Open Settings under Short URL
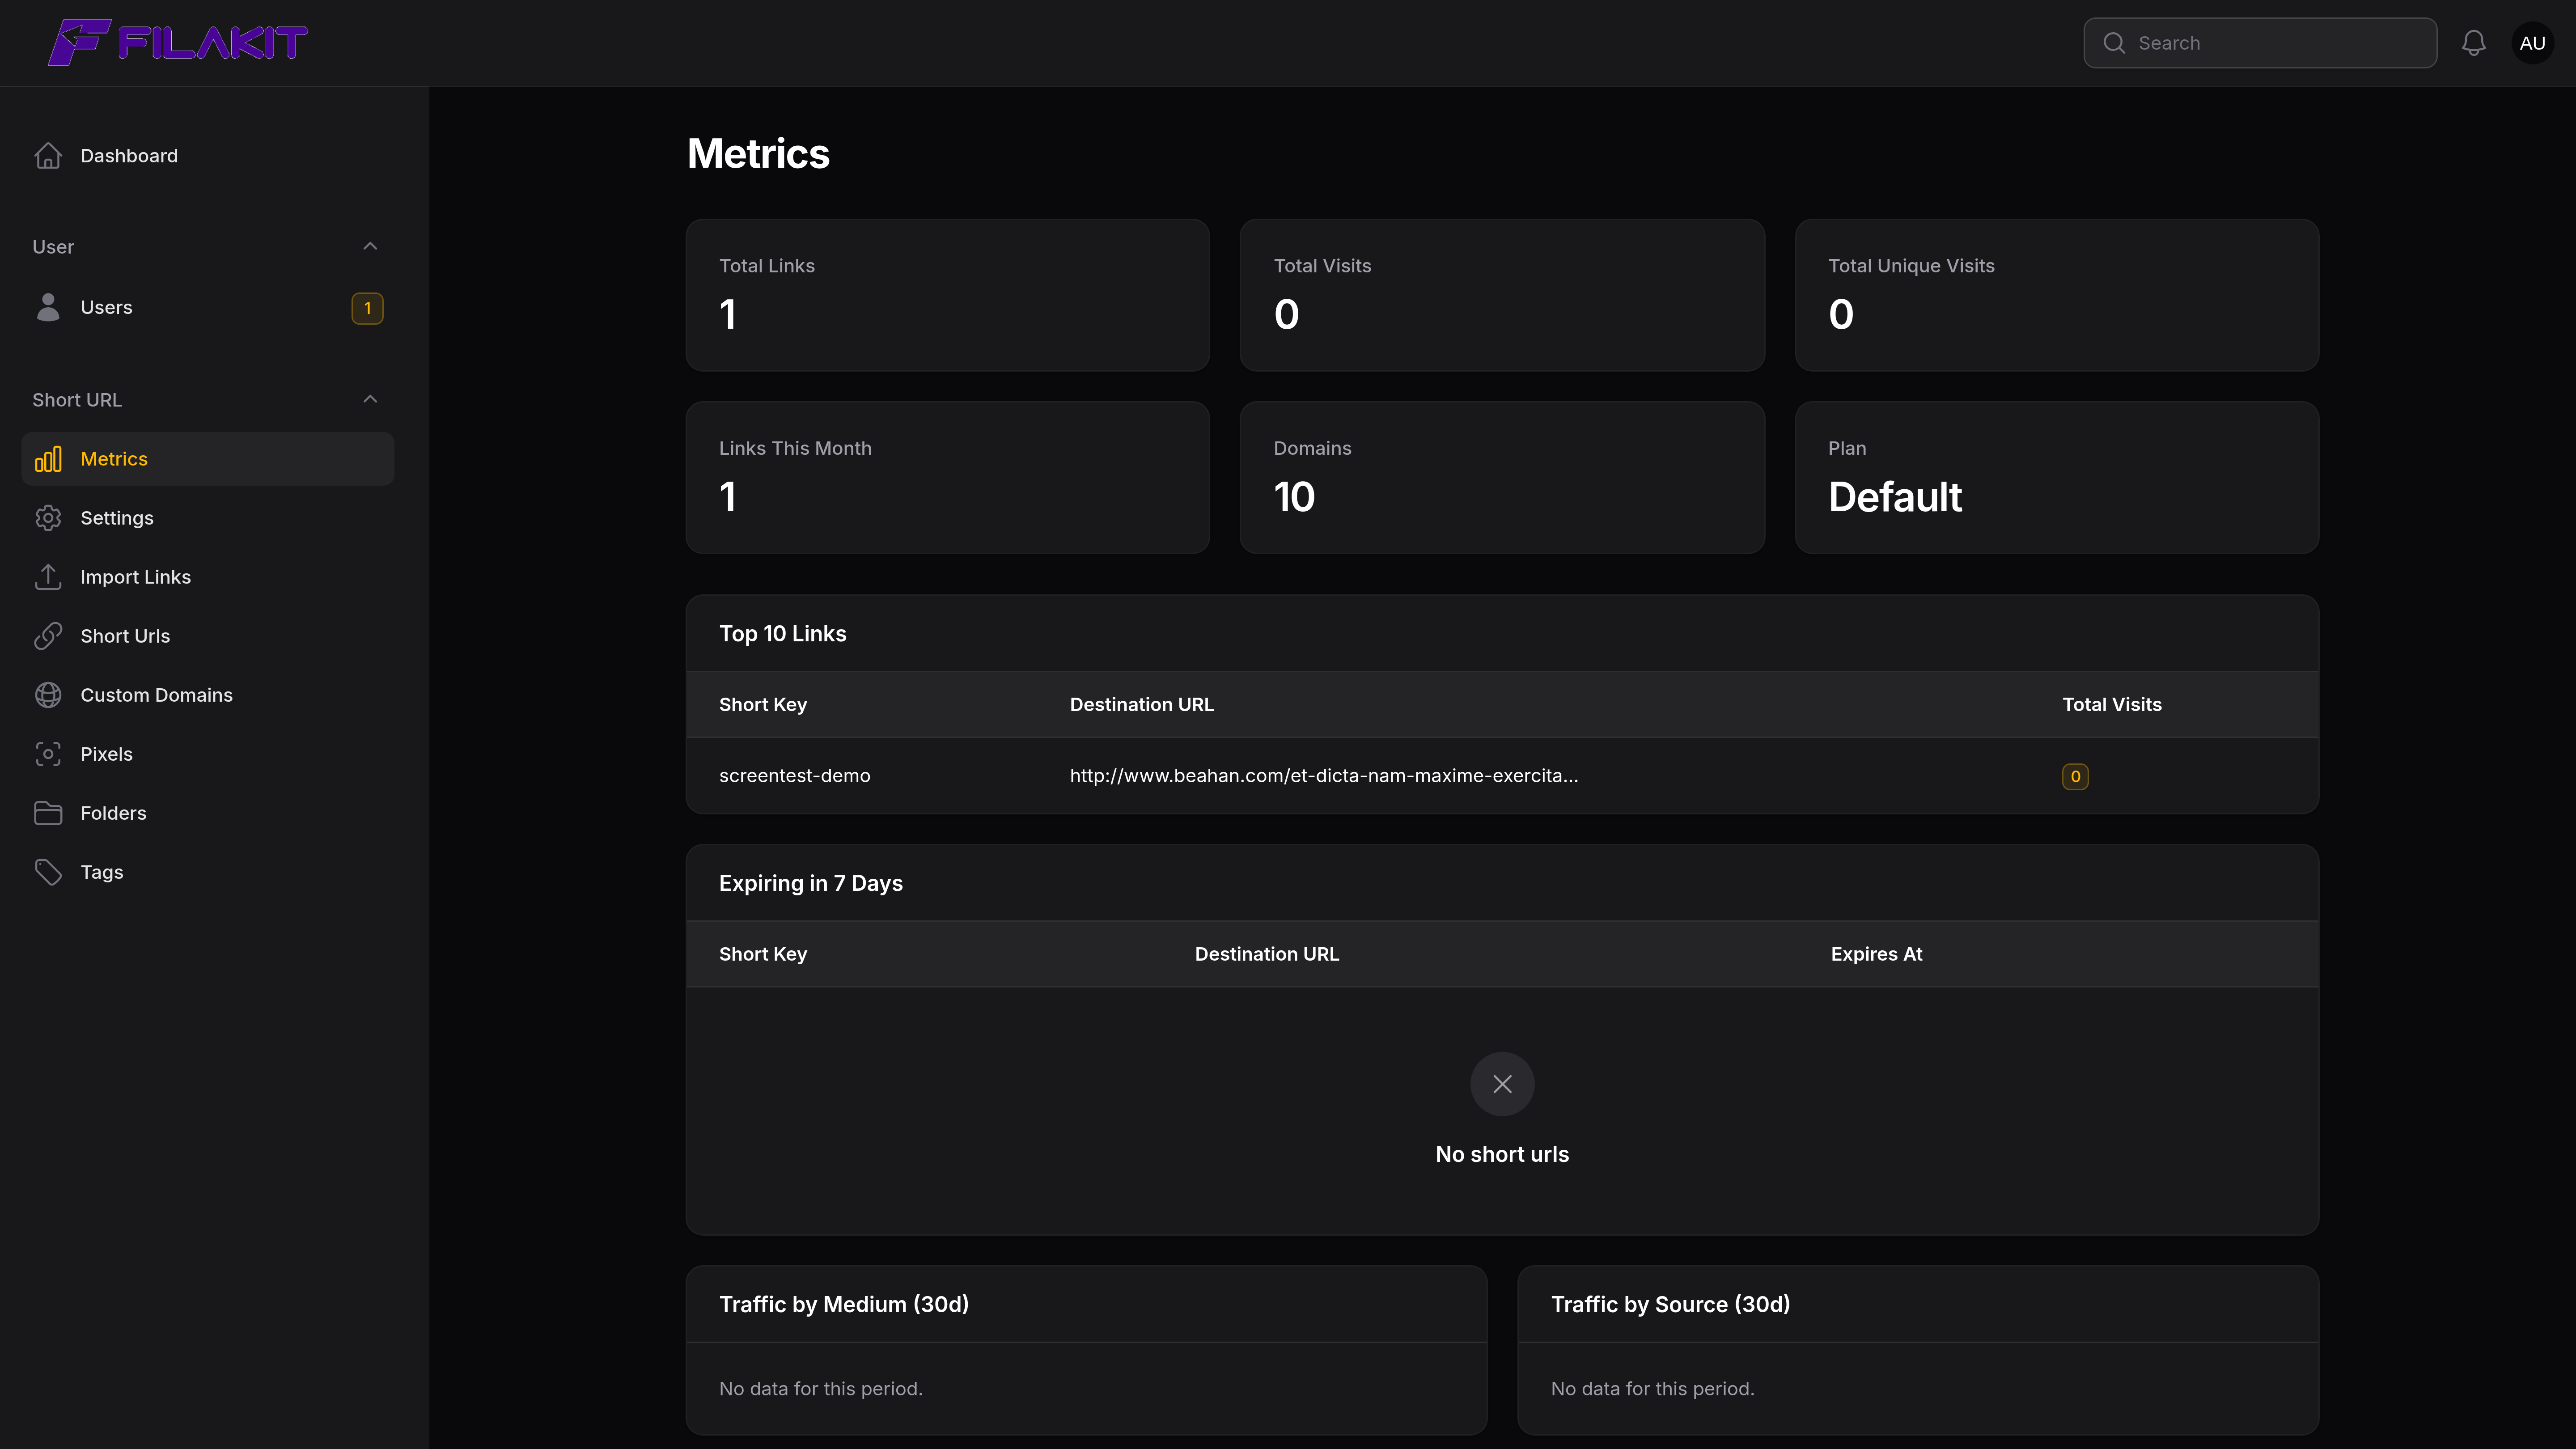Image resolution: width=2576 pixels, height=1449 pixels. pyautogui.click(x=208, y=518)
